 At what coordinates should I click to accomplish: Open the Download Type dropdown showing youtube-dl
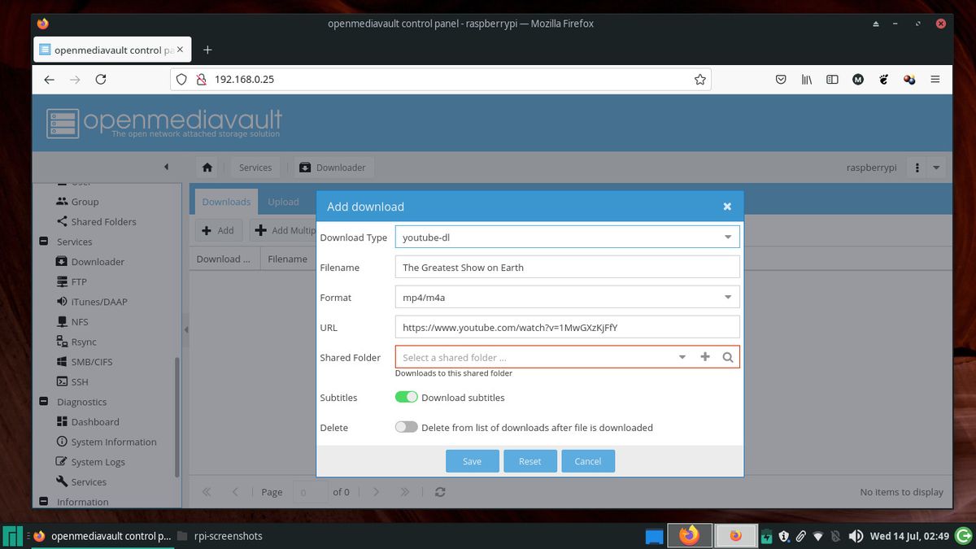[728, 236]
